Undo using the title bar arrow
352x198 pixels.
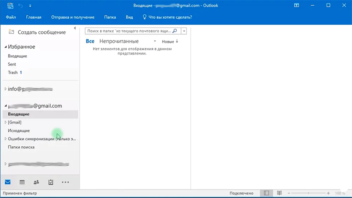click(20, 6)
